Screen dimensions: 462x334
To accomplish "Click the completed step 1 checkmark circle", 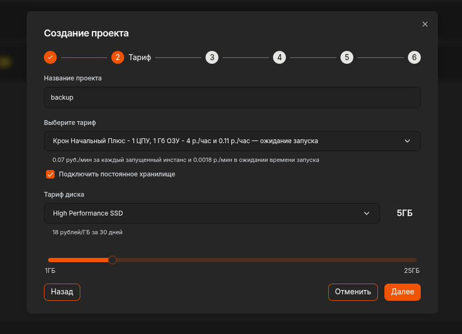I will tap(50, 57).
